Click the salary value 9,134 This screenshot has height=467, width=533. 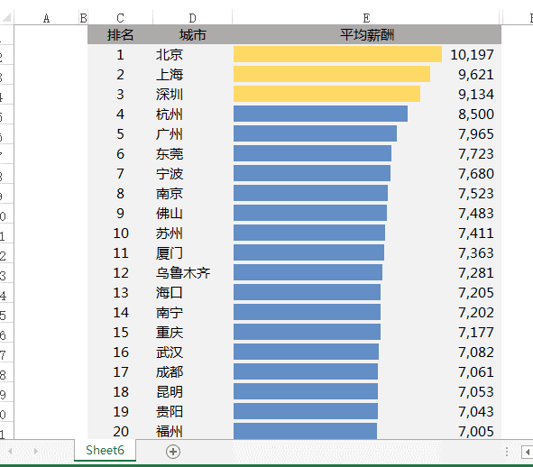tap(475, 94)
